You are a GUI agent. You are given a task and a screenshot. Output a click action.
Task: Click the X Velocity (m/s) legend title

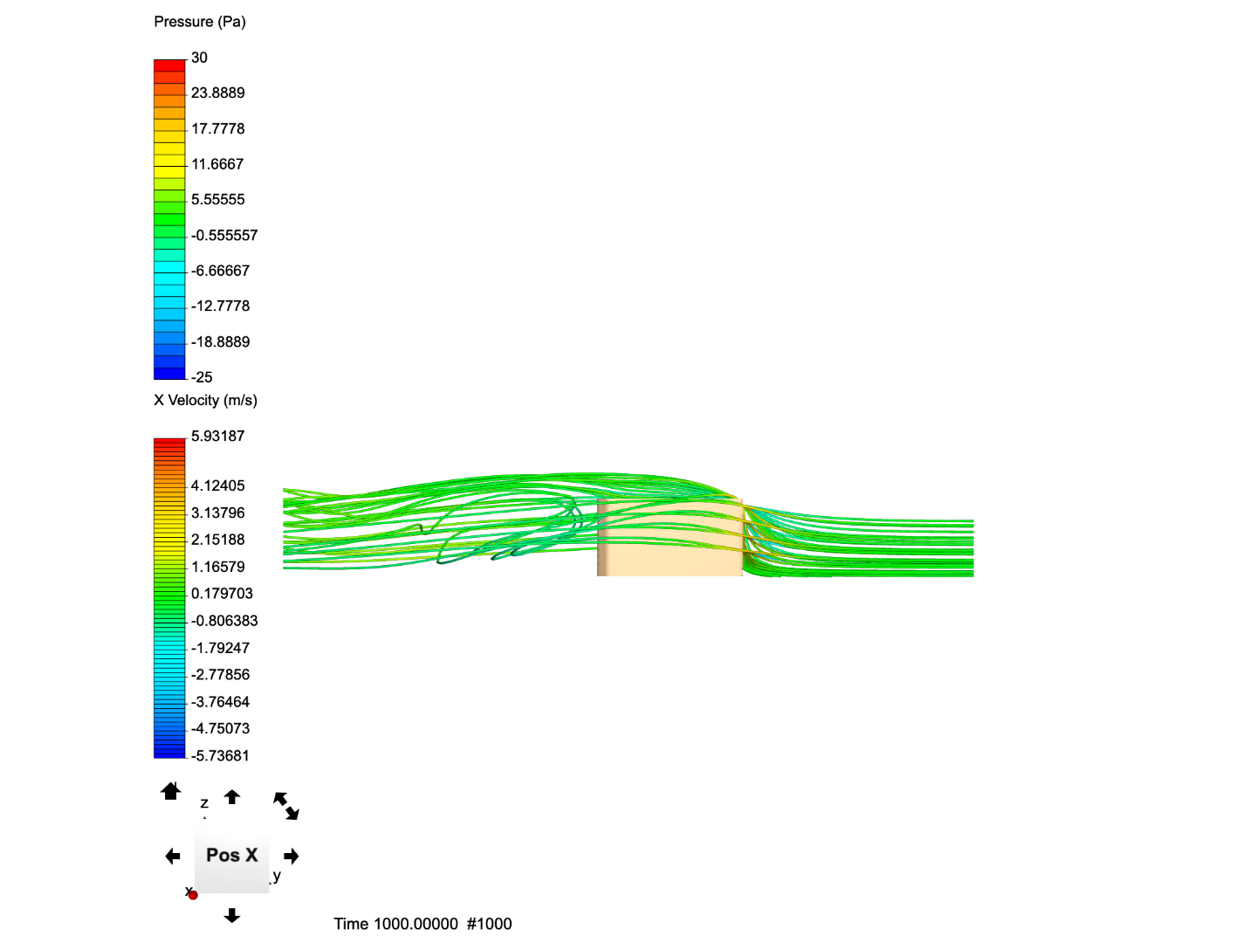(x=206, y=401)
